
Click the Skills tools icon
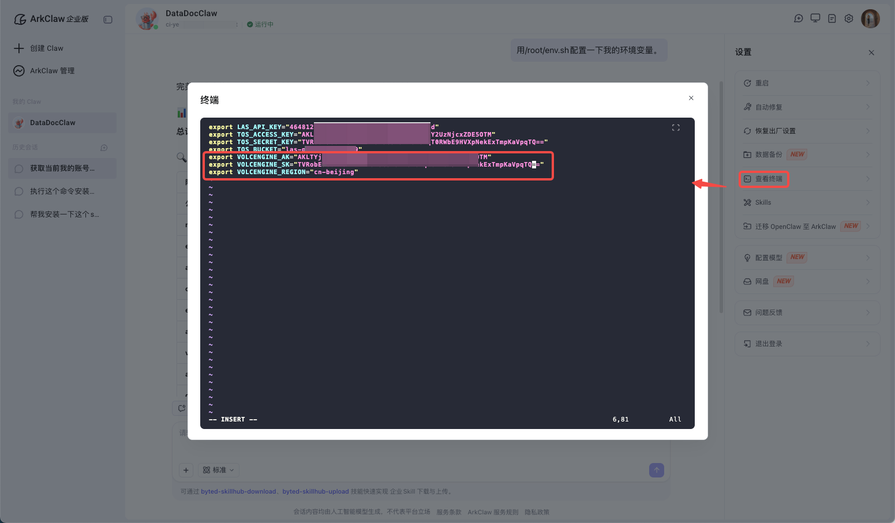tap(747, 202)
